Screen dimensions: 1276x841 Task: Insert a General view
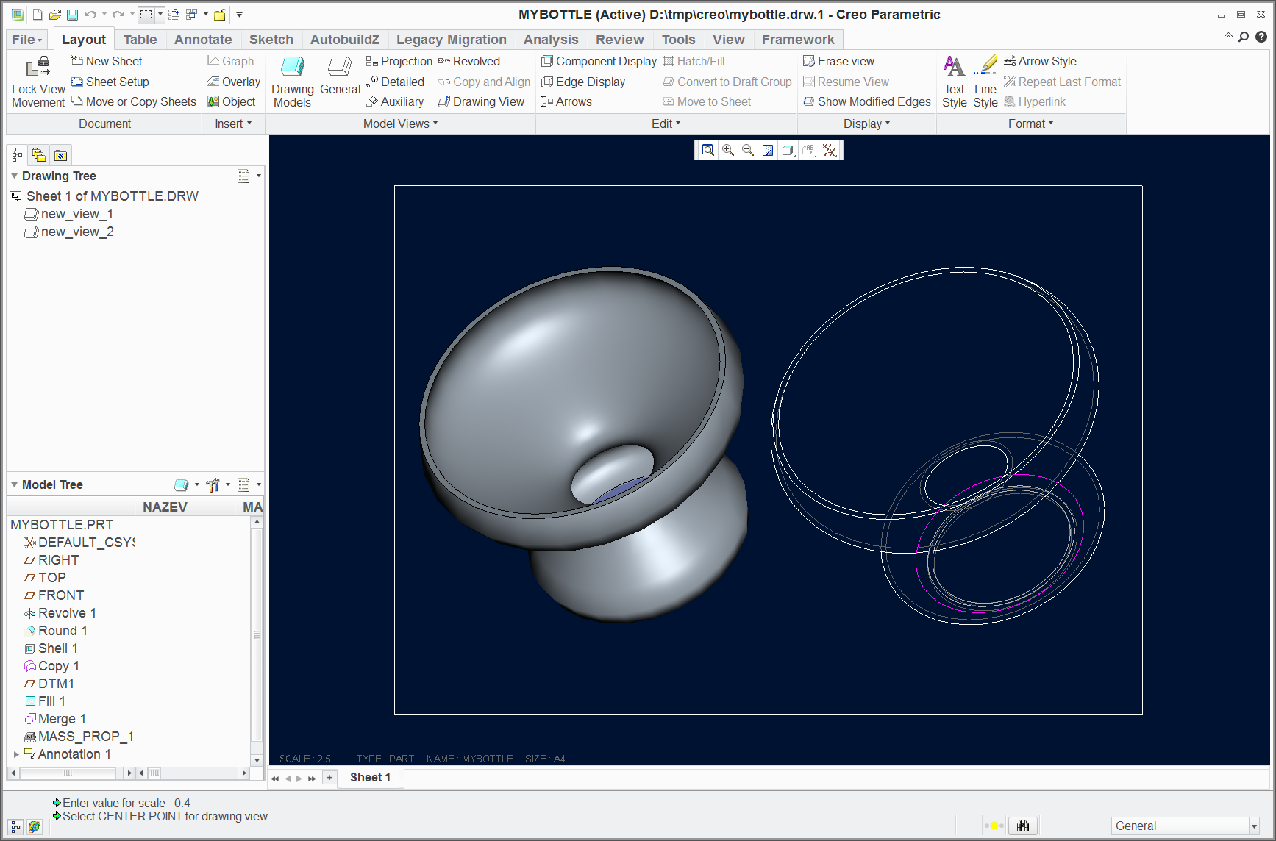pyautogui.click(x=340, y=77)
